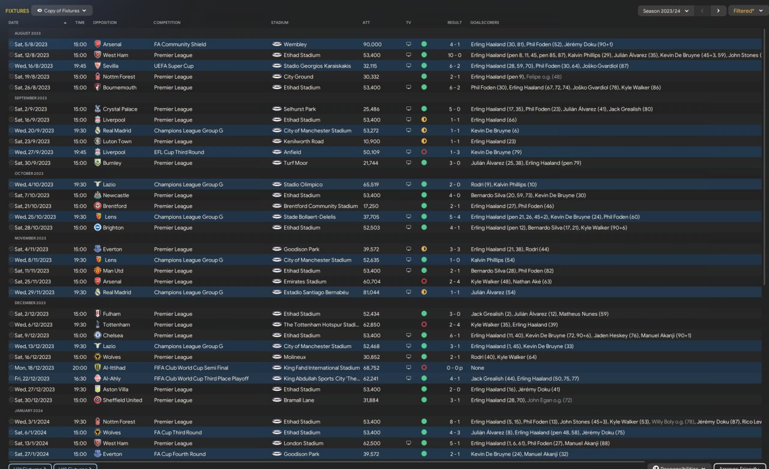Open the Filtered* filter dropdown
The width and height of the screenshot is (769, 469).
click(x=748, y=11)
